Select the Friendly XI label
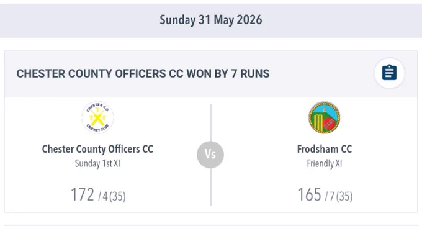The image size is (422, 226). tap(325, 163)
